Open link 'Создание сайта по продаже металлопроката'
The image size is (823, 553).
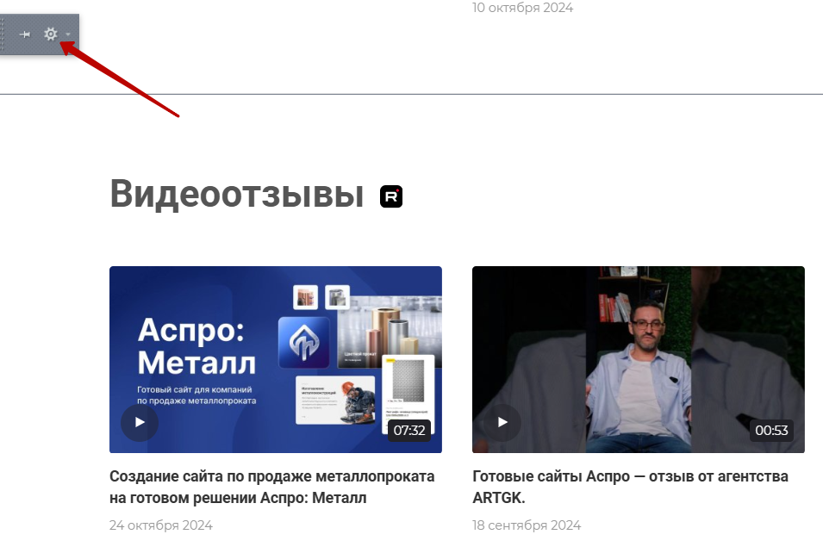click(271, 487)
